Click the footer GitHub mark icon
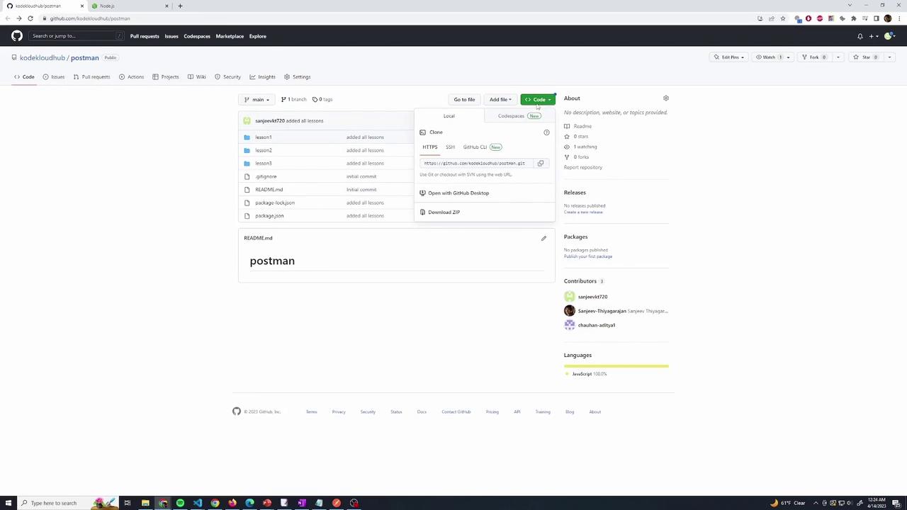Screen dimensions: 907x510 237,412
